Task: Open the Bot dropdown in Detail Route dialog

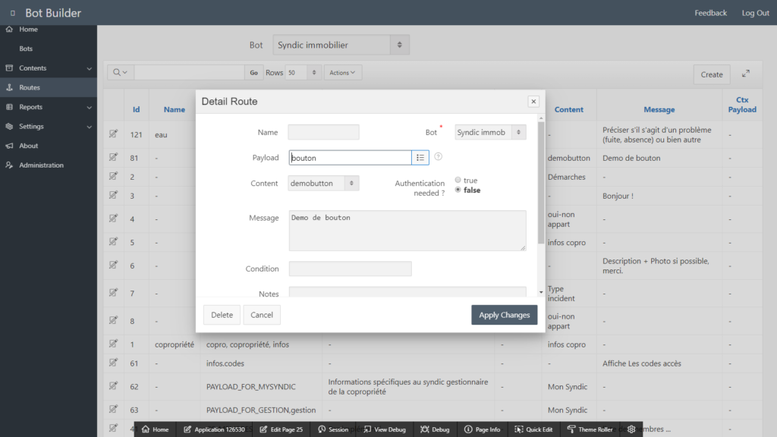Action: pos(490,132)
